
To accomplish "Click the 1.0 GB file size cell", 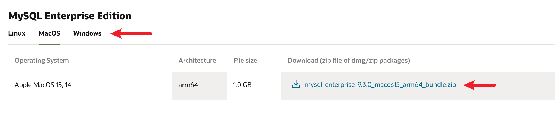I will pyautogui.click(x=242, y=85).
